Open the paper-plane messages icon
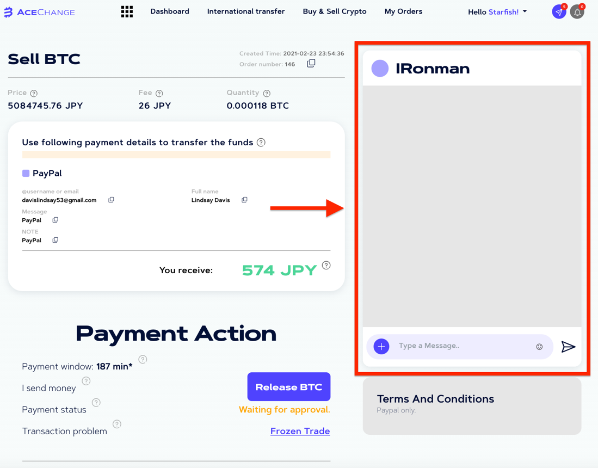 (x=559, y=12)
